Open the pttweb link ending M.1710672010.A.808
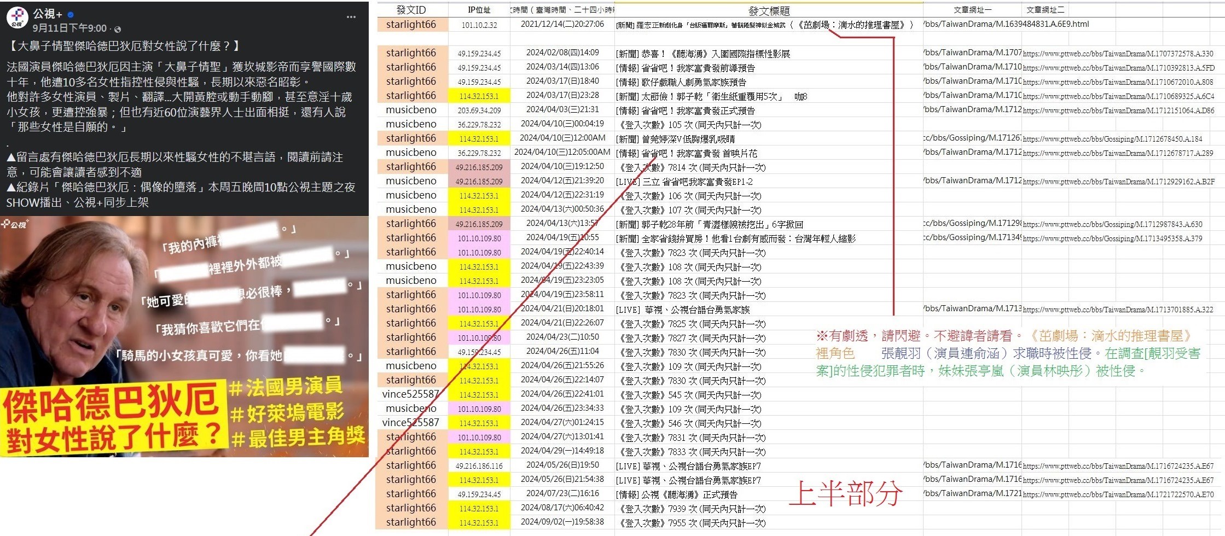Image resolution: width=1225 pixels, height=536 pixels. tap(1118, 82)
